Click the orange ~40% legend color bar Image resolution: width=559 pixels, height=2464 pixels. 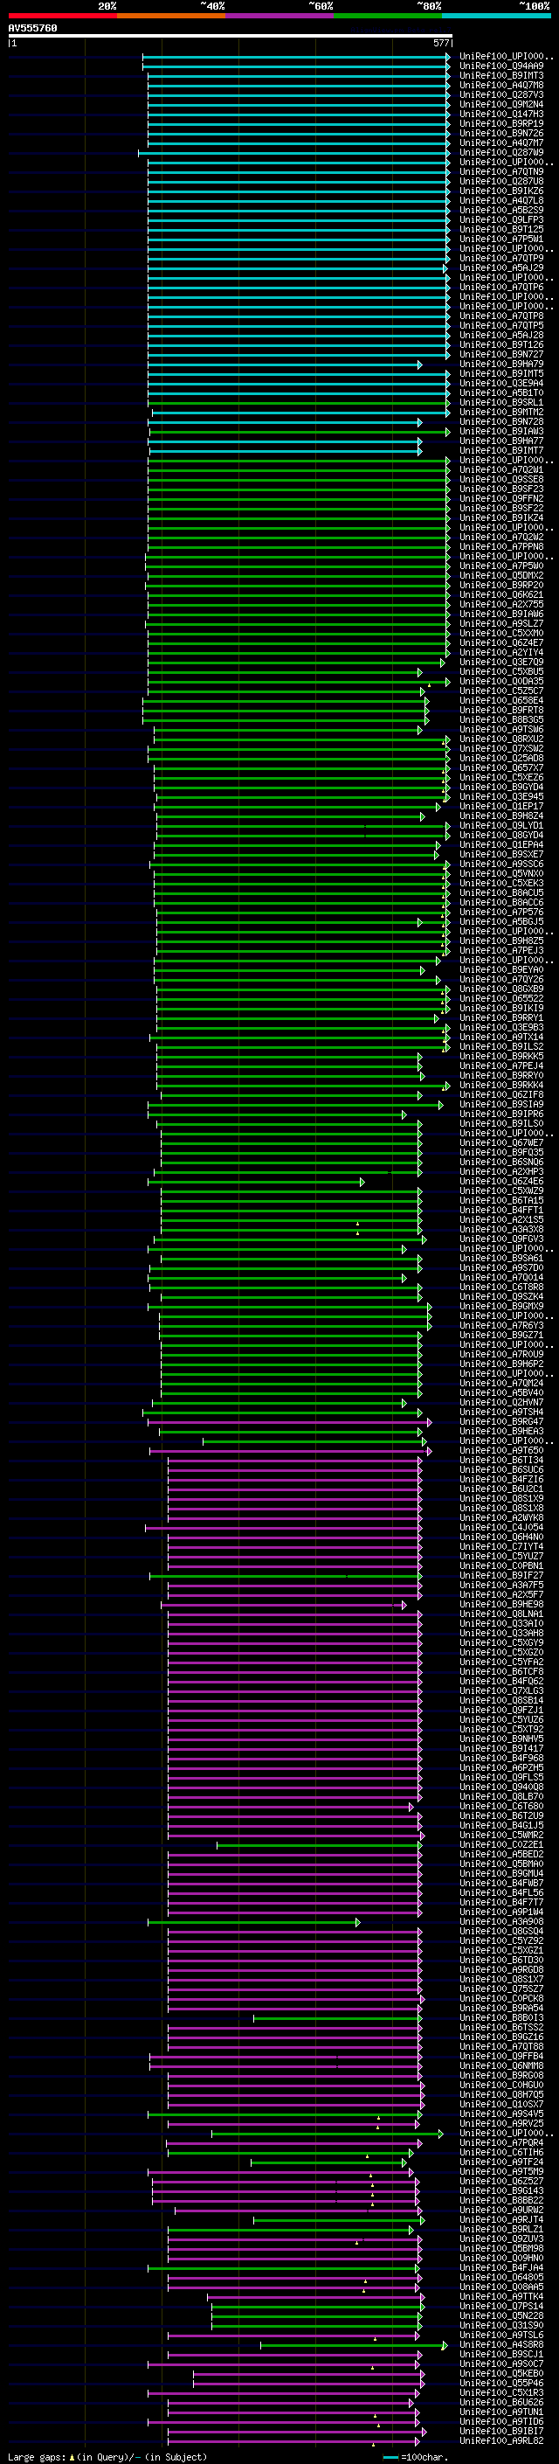click(171, 16)
